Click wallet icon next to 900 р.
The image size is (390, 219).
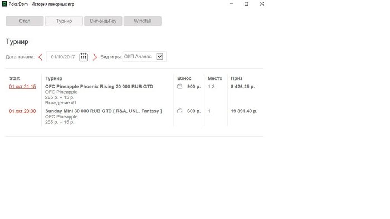pyautogui.click(x=179, y=87)
